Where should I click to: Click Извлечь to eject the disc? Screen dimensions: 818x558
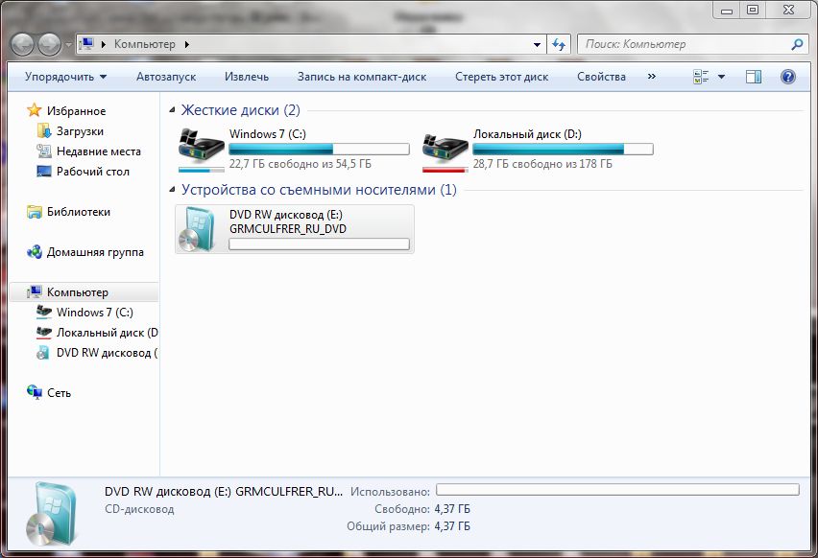tap(246, 77)
